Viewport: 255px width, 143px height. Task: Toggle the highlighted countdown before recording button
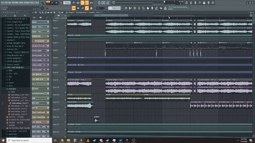[82, 3]
